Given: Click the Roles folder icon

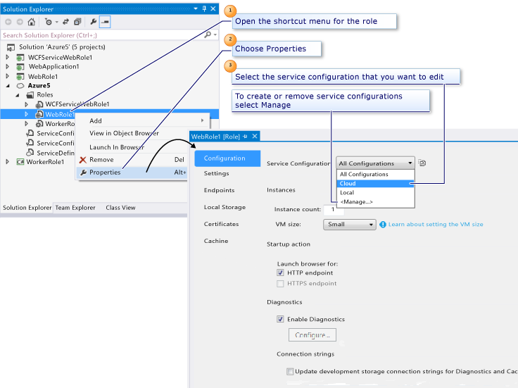Looking at the screenshot, I should (30, 95).
